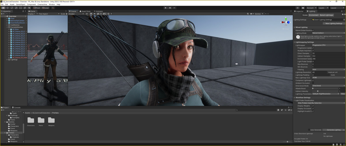Image resolution: width=346 pixels, height=146 pixels.
Task: Select the Rect transform tool
Action: pos(20,8)
